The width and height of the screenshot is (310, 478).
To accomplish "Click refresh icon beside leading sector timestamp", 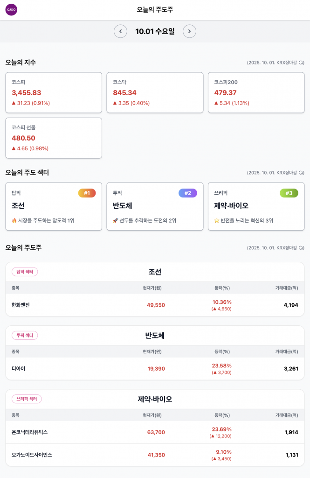I will click(x=302, y=173).
